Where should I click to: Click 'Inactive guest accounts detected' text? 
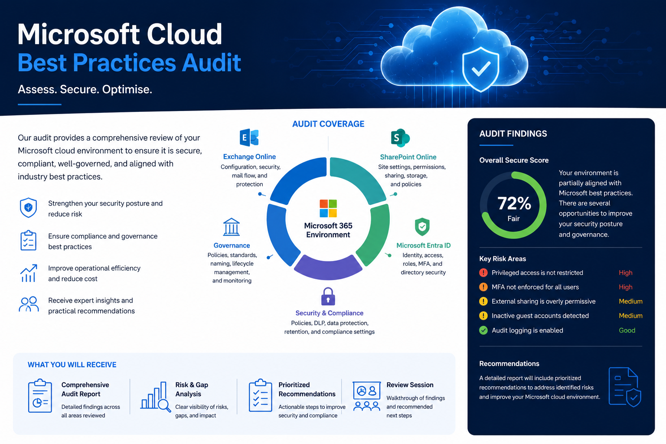coord(540,316)
